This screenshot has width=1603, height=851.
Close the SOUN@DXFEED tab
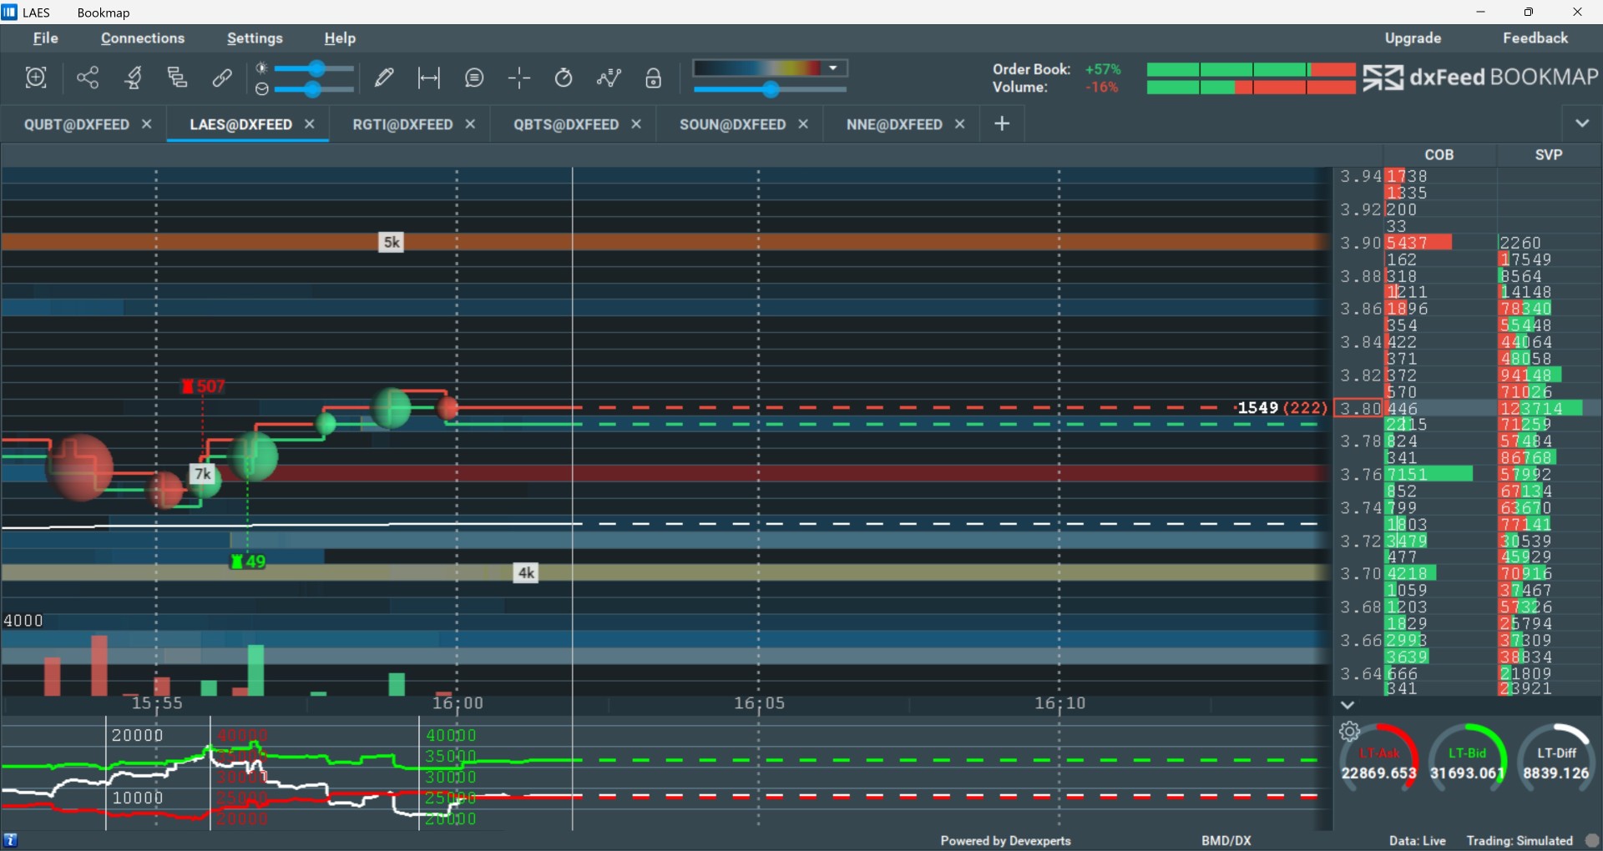[803, 124]
